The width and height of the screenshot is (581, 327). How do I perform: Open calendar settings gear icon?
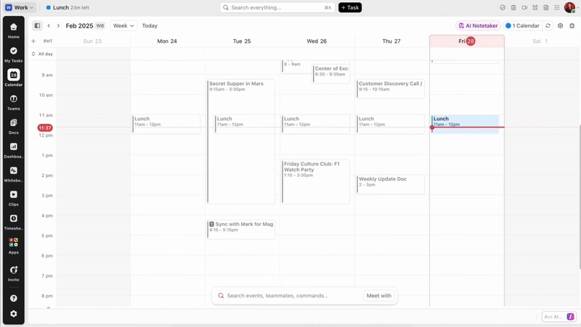click(x=560, y=25)
